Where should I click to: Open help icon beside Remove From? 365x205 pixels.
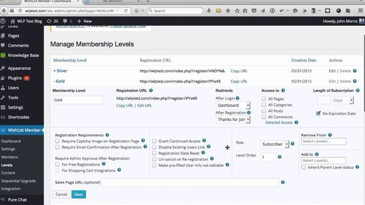click(330, 135)
